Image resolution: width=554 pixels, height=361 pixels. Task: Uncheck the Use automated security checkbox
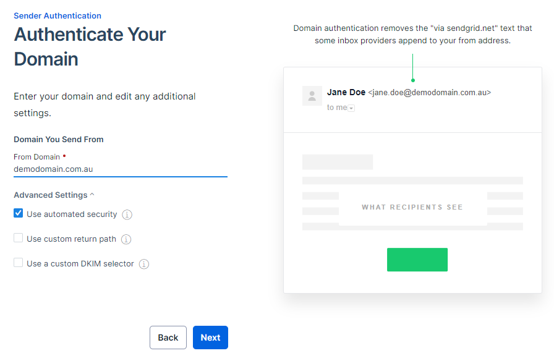(19, 213)
